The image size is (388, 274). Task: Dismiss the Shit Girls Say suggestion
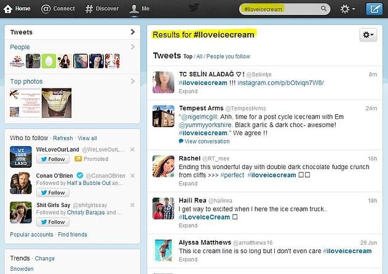(132, 205)
